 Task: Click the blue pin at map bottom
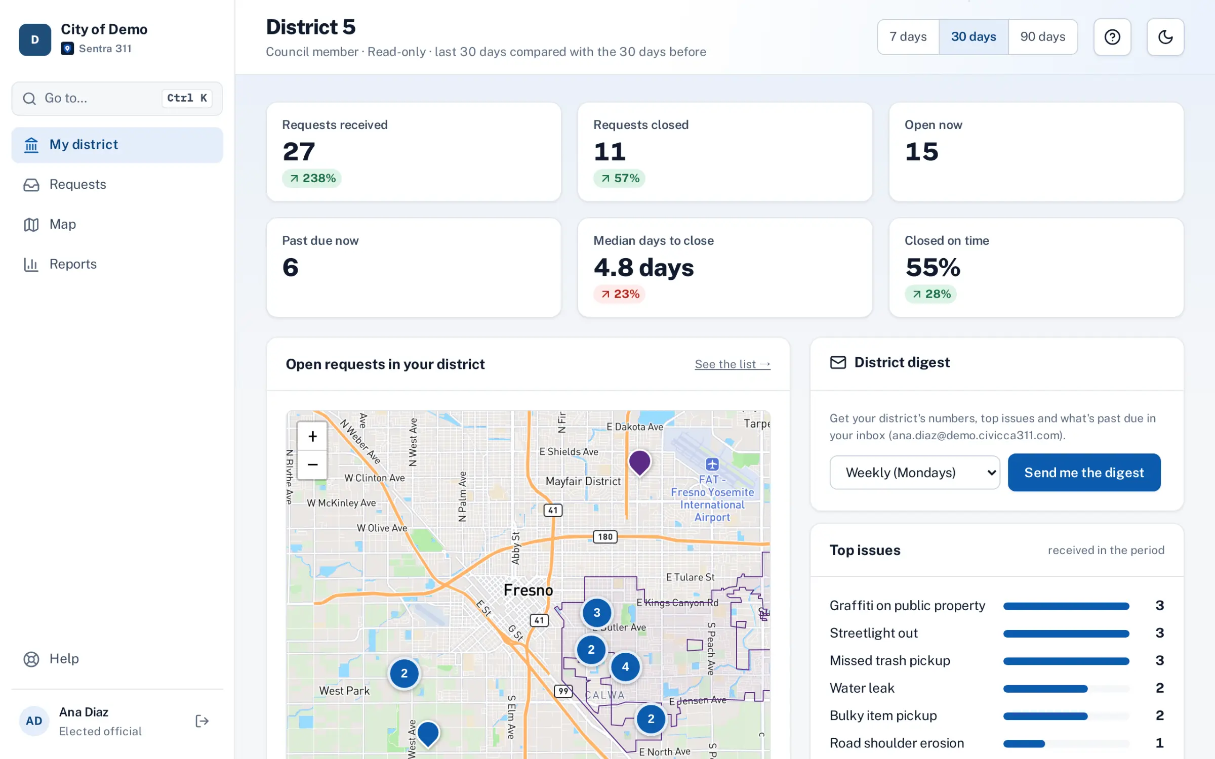(428, 734)
